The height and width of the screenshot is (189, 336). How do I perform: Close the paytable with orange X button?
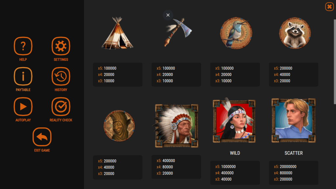click(329, 7)
